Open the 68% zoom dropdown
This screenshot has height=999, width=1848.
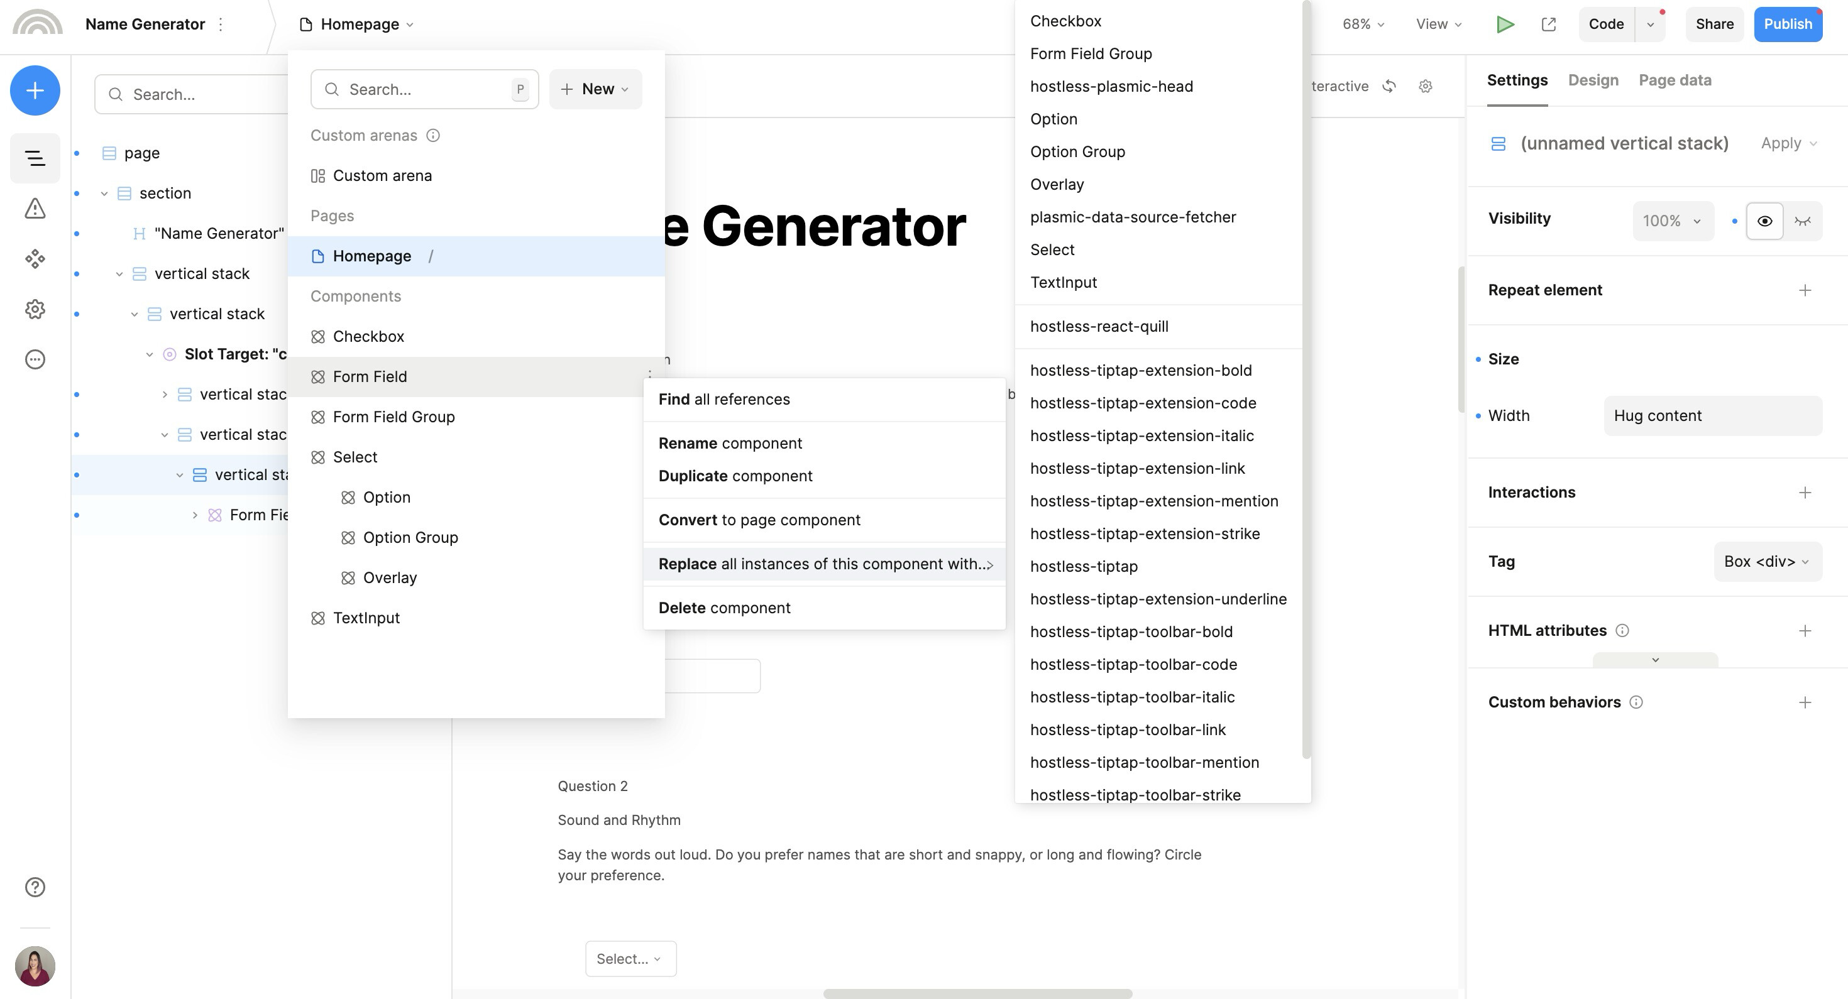1362,25
